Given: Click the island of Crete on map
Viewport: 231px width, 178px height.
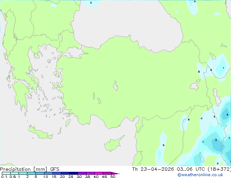Looking at the screenshot, I should click(x=40, y=132).
